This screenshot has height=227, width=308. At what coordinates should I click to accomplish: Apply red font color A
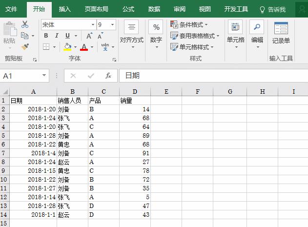point(84,47)
